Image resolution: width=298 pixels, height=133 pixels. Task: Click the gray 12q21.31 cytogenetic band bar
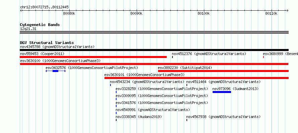154,32
